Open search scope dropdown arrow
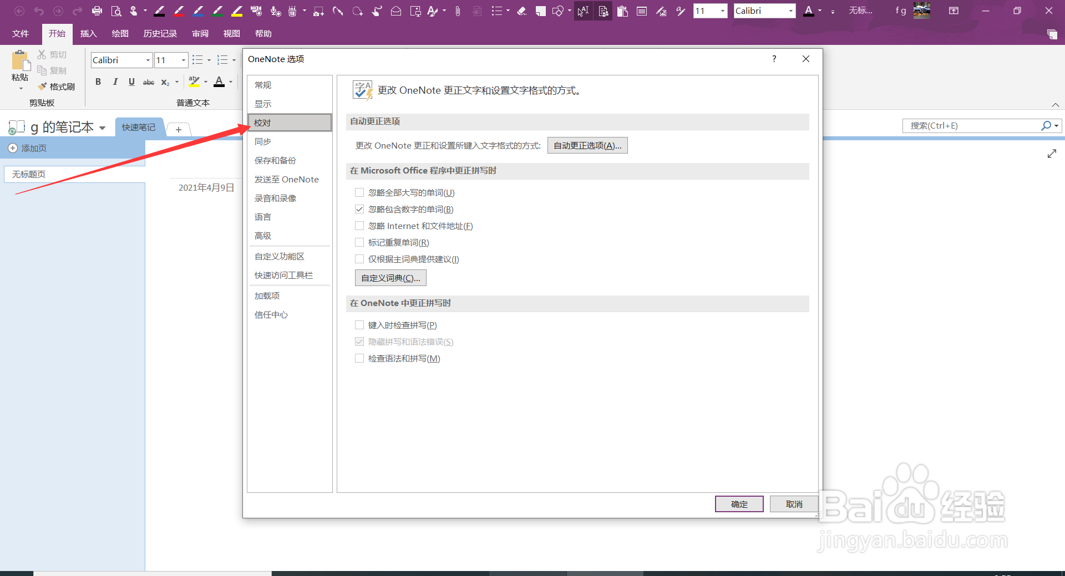This screenshot has width=1065, height=576. pos(1057,126)
